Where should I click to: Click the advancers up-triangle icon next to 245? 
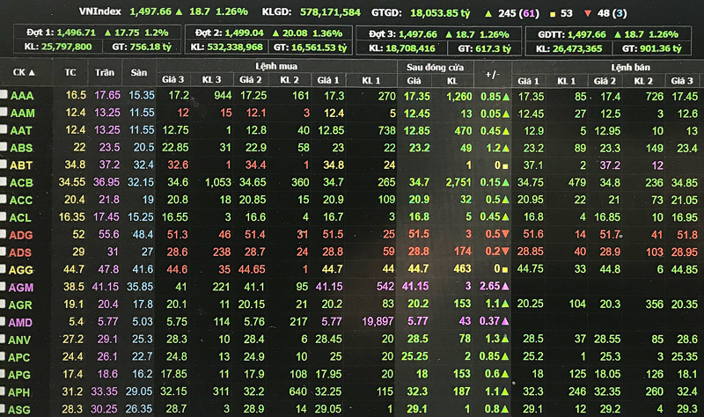pyautogui.click(x=488, y=13)
